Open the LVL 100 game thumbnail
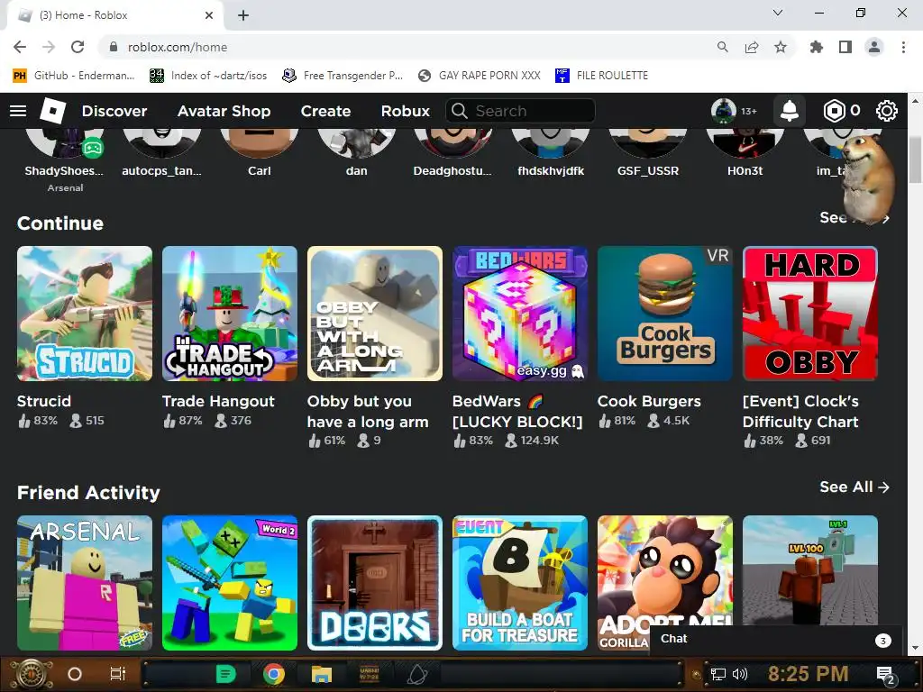 [810, 570]
